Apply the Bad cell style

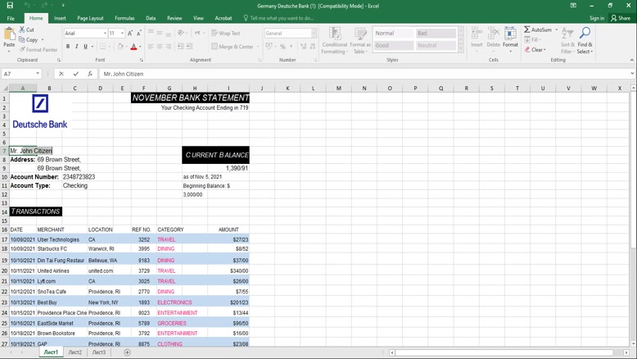436,33
